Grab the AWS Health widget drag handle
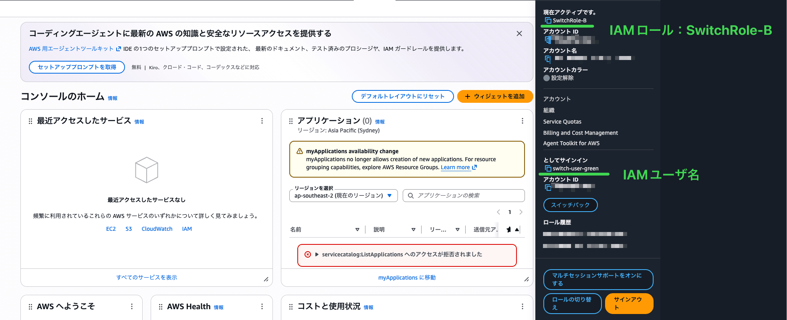The image size is (787, 320). tap(161, 306)
